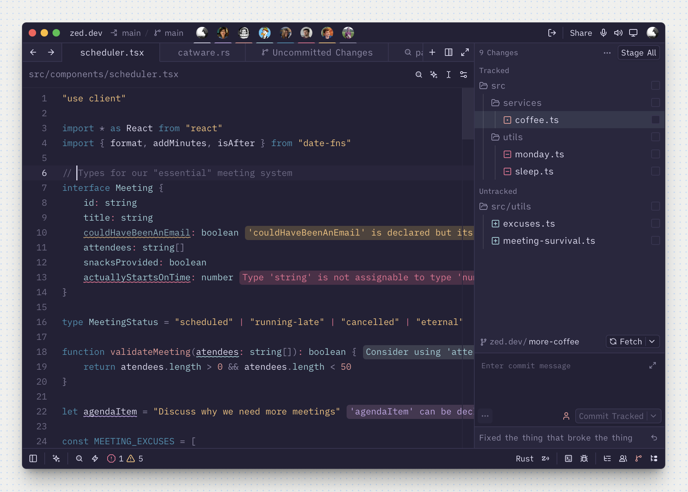Open the Fetch dropdown arrow
This screenshot has width=688, height=492.
(x=652, y=341)
